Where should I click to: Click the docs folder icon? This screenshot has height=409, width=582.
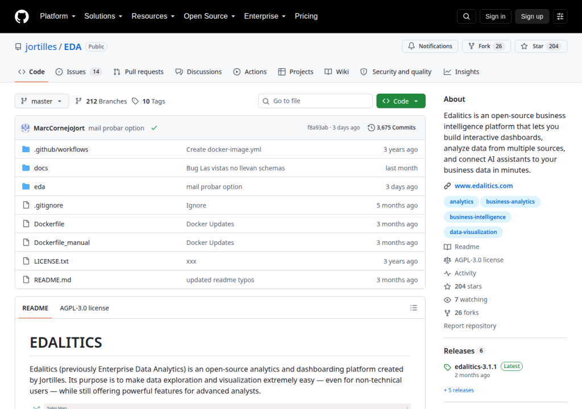pyautogui.click(x=26, y=168)
